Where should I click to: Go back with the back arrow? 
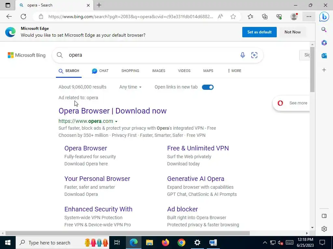(9, 17)
